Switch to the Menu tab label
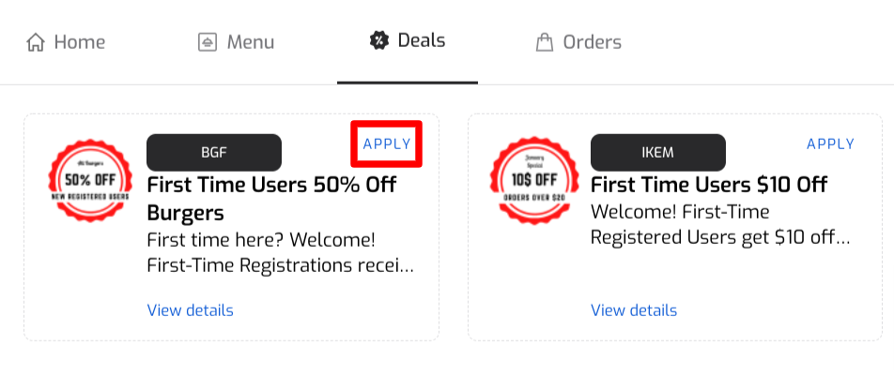894x391 pixels. pos(251,43)
